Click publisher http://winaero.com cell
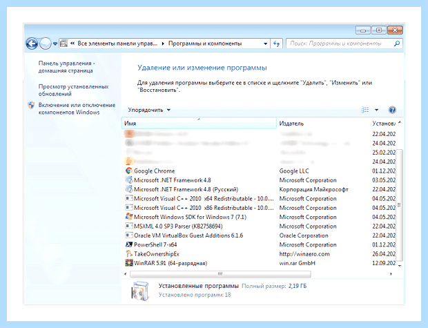 pyautogui.click(x=304, y=254)
